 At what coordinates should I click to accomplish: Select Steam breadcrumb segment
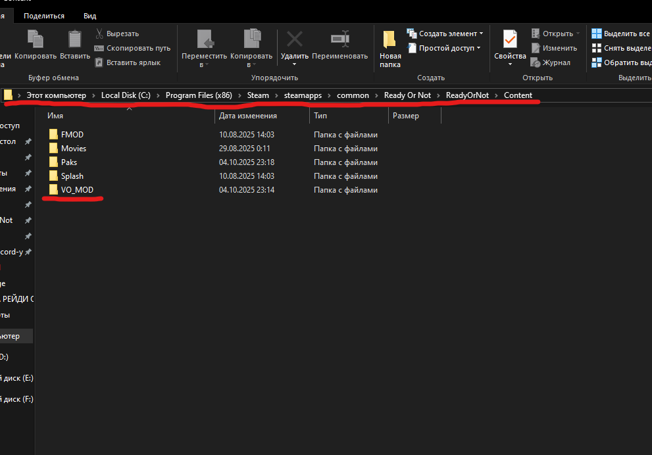258,95
